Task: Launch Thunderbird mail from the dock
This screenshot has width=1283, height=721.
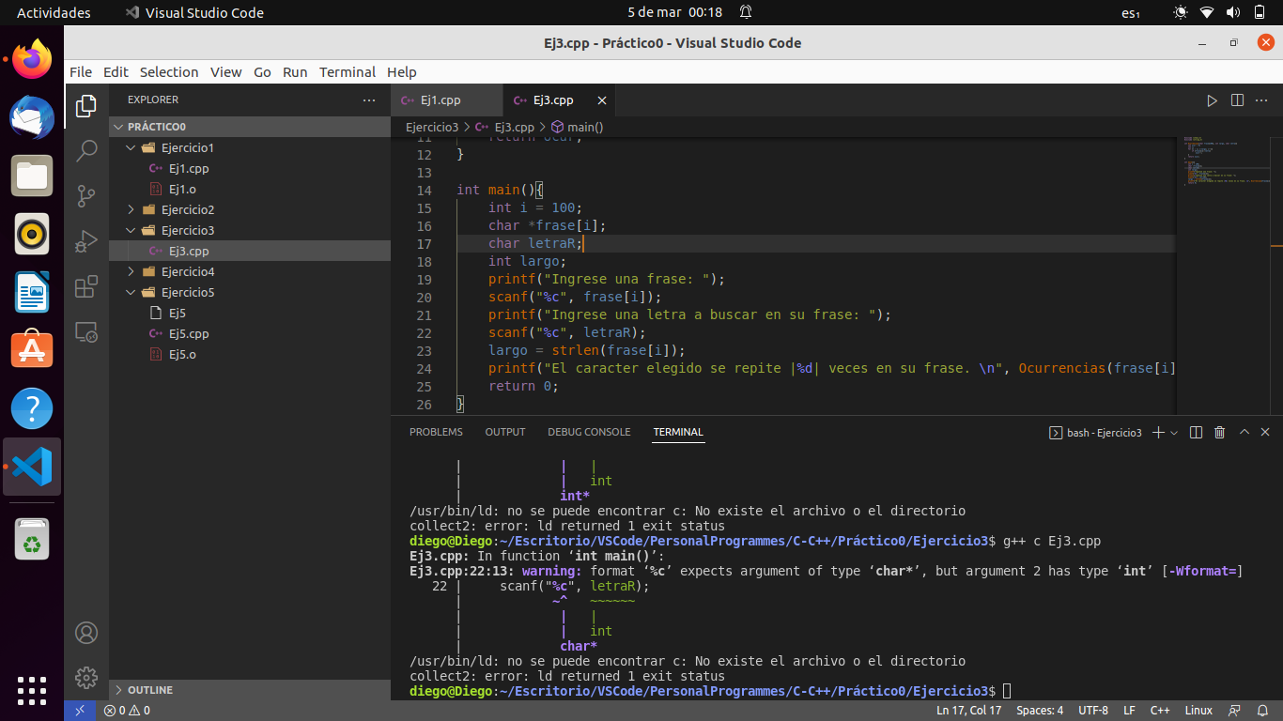Action: coord(32,117)
